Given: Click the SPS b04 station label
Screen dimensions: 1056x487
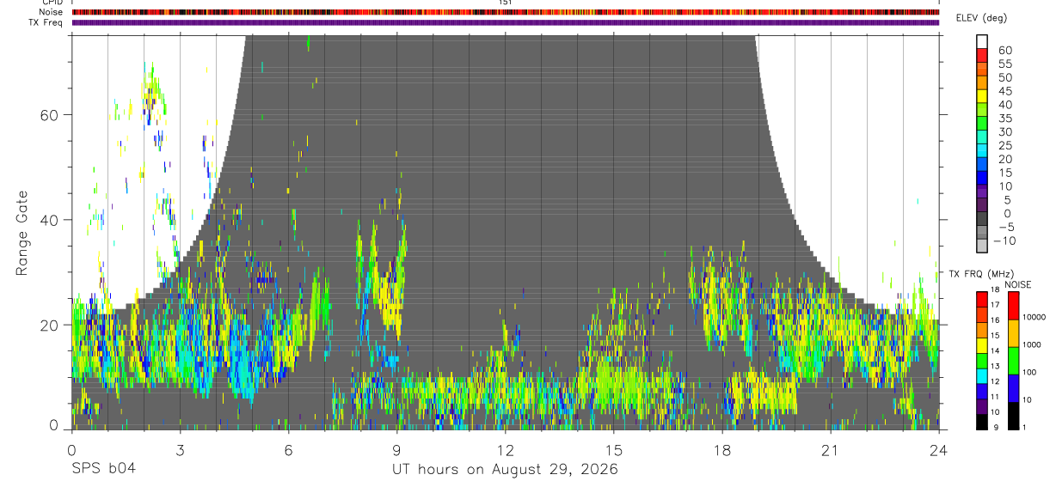Looking at the screenshot, I should 103,470.
